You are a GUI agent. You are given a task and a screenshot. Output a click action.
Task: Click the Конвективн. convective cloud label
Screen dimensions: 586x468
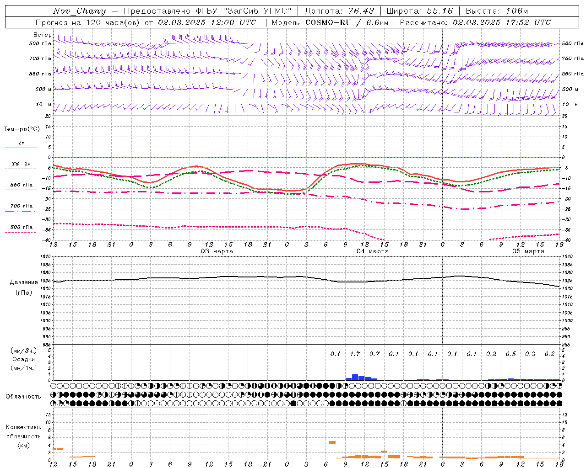24,427
